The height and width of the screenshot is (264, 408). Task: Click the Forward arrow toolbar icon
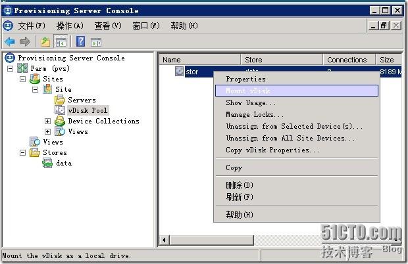25,42
